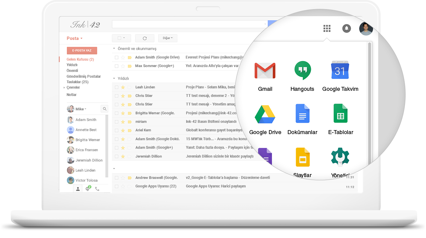This screenshot has height=238, width=426.
Task: Open the Everest Projesi Planı email
Action: tap(215, 57)
